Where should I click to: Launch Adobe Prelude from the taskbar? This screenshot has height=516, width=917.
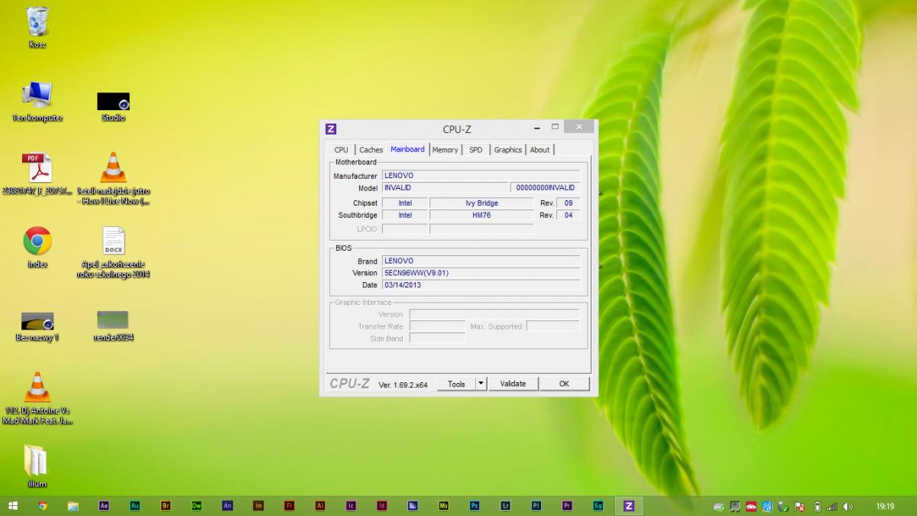(536, 506)
